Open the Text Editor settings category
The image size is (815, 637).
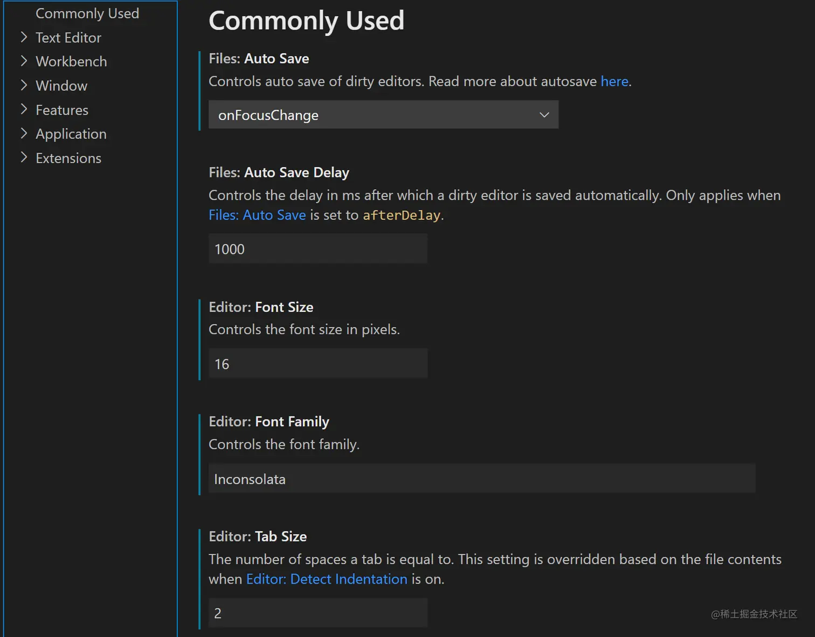[x=68, y=38]
